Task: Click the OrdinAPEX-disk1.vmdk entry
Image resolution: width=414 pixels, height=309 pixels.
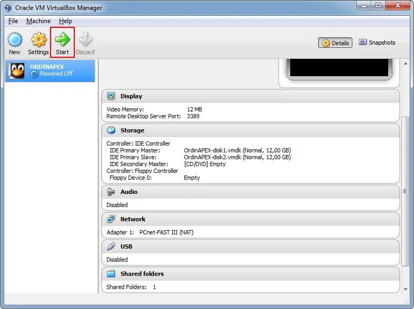Action: tap(238, 150)
